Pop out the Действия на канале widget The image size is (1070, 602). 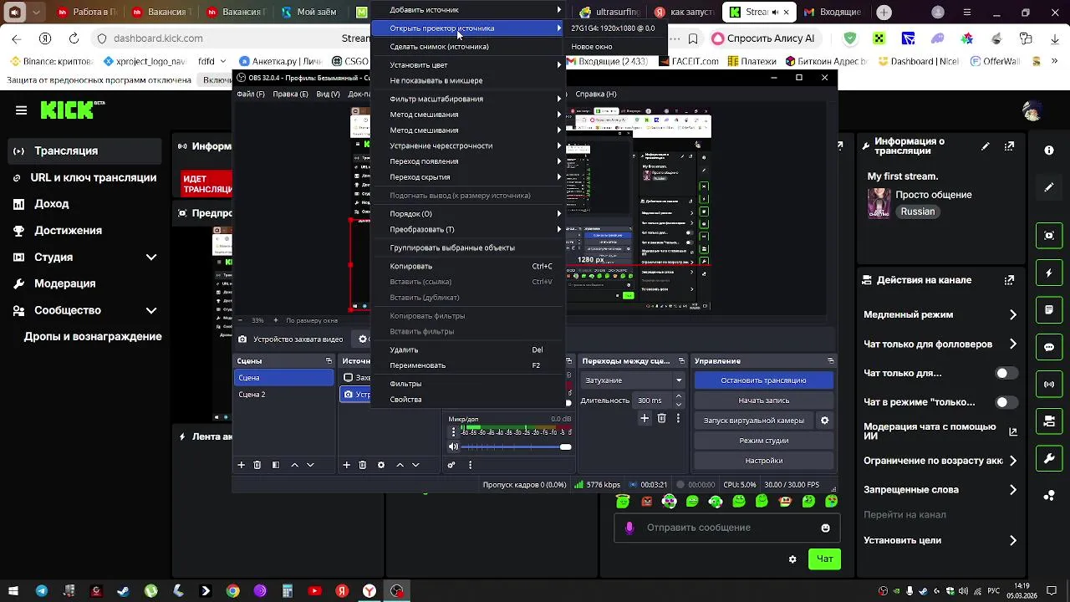pos(1009,279)
